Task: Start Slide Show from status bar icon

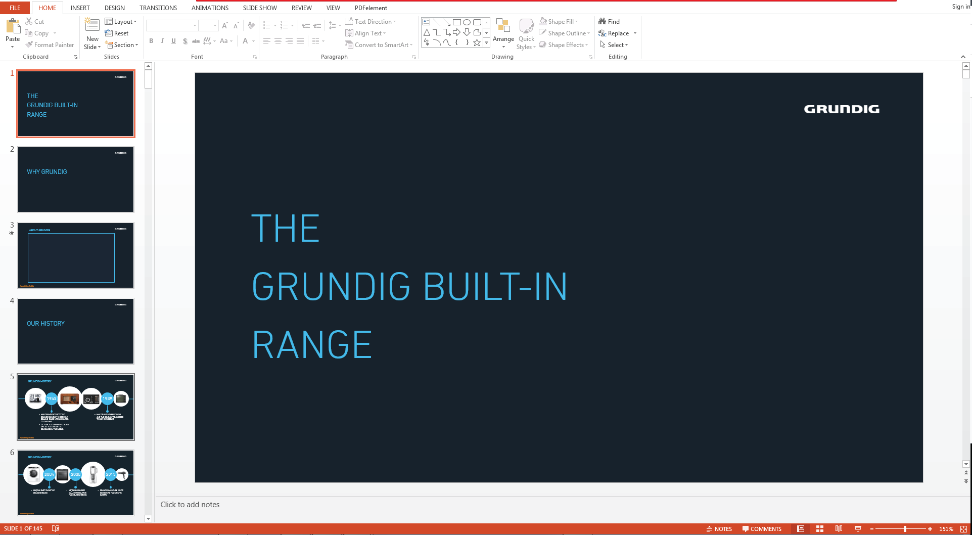Action: (x=858, y=529)
